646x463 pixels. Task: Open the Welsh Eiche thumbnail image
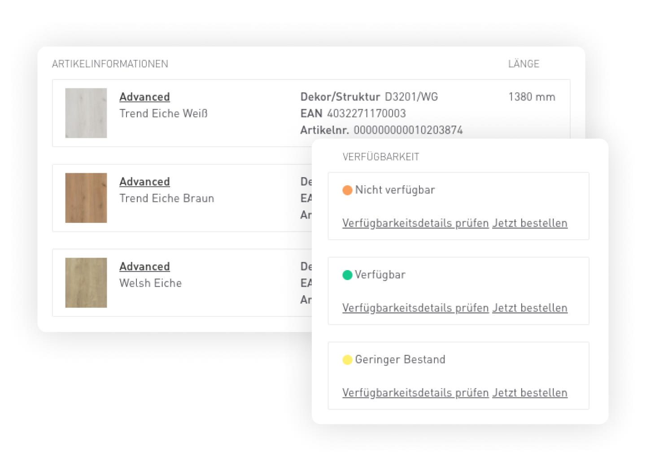[86, 283]
